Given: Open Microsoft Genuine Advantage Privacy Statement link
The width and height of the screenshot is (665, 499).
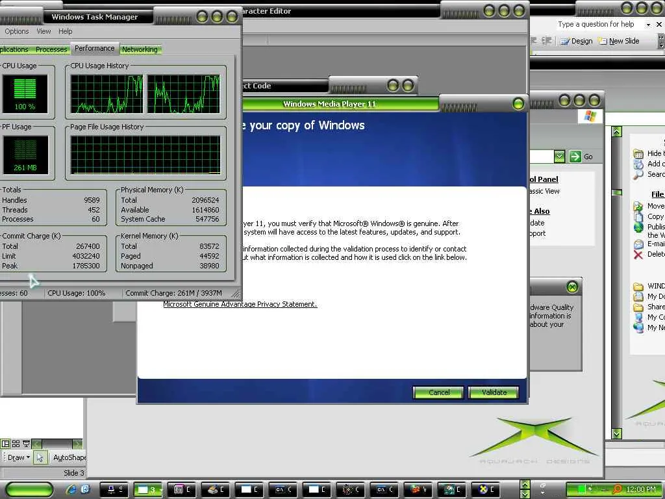Looking at the screenshot, I should coord(240,304).
